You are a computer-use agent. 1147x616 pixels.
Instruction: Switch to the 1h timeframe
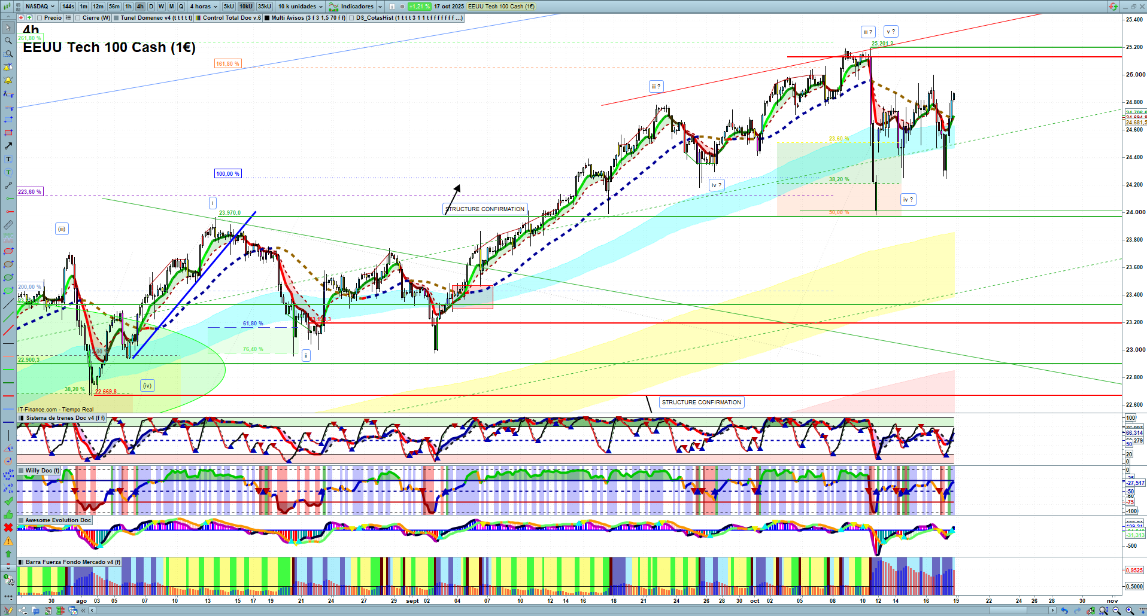(x=128, y=7)
